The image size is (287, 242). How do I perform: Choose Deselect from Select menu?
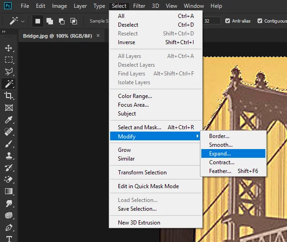pos(156,25)
